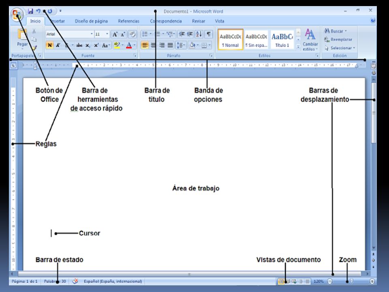Justify the paragraph text

pyautogui.click(x=170, y=45)
